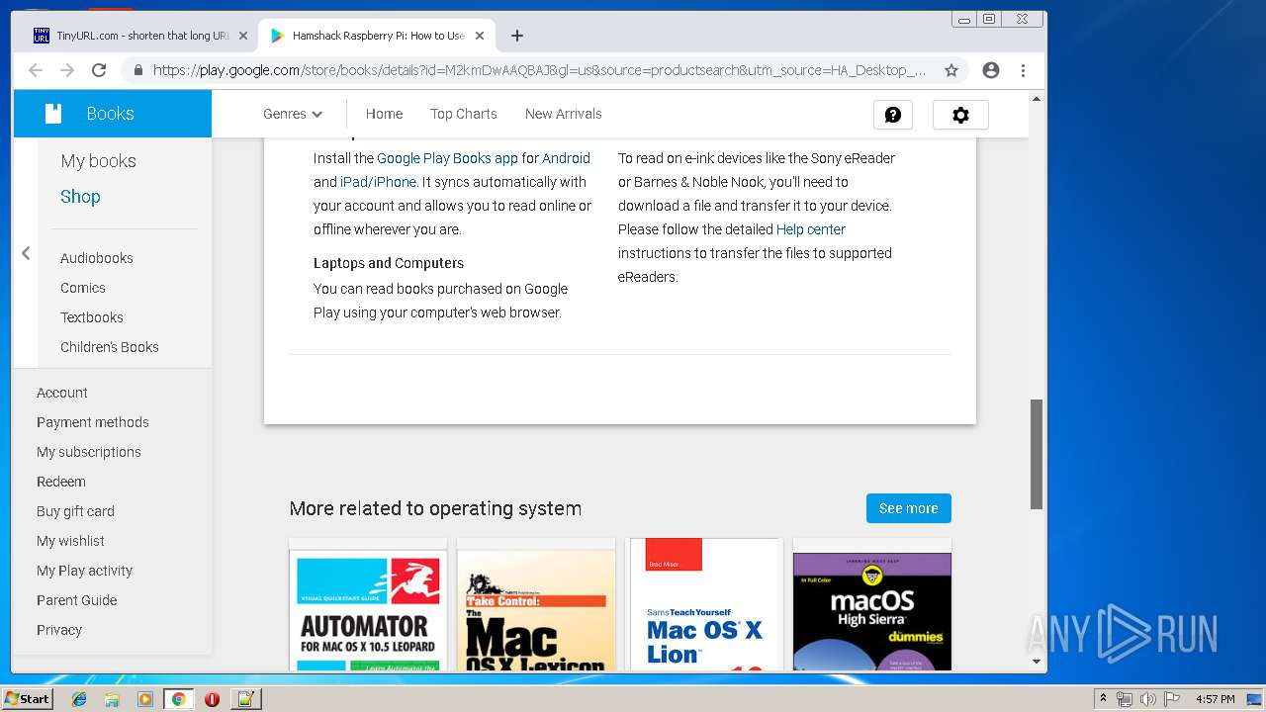
Task: Open the file explorer taskbar icon
Action: click(x=112, y=699)
